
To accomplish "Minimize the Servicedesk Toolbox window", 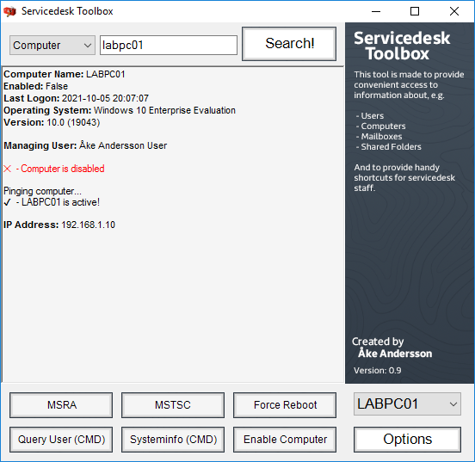I will coord(376,11).
